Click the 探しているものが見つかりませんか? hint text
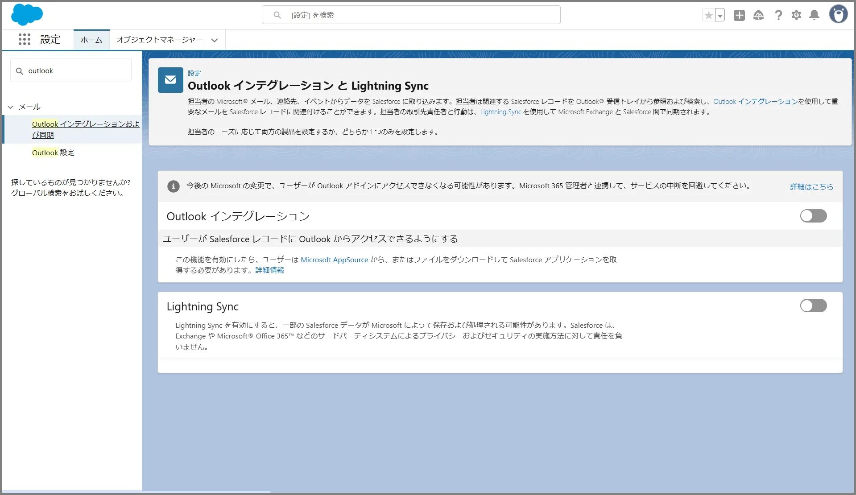This screenshot has height=495, width=856. click(x=70, y=182)
